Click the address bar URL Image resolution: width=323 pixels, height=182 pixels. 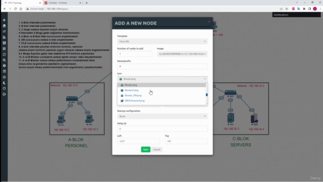click(58, 9)
